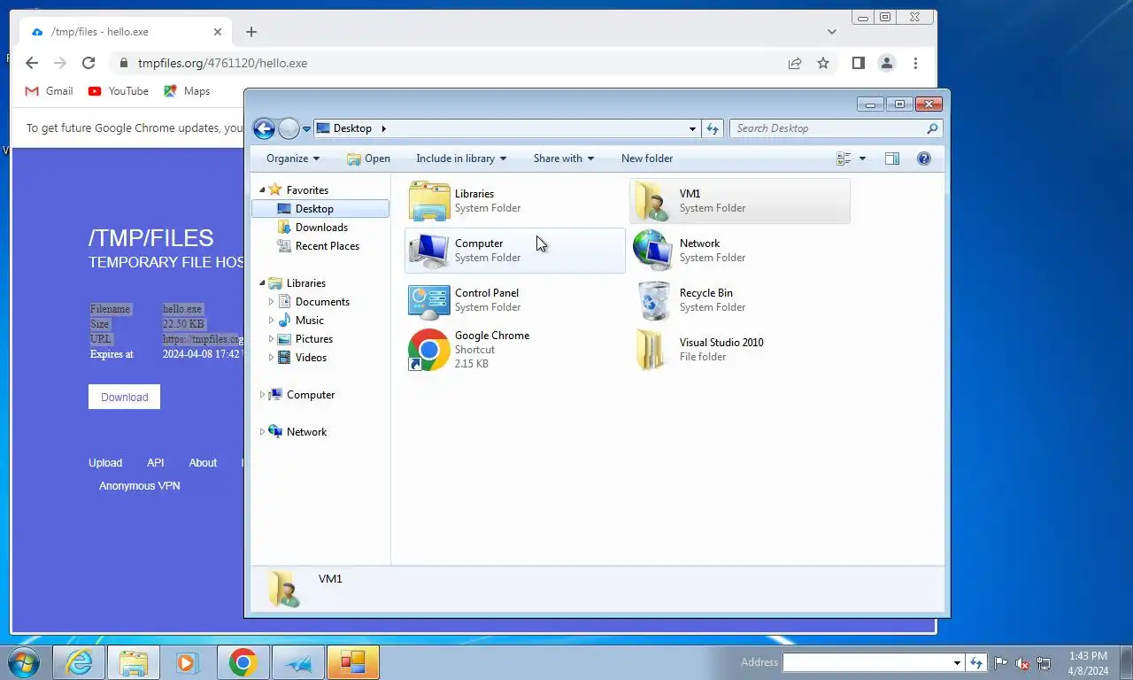The width and height of the screenshot is (1133, 680).
Task: Click the Explorer help question mark icon
Action: tap(923, 158)
